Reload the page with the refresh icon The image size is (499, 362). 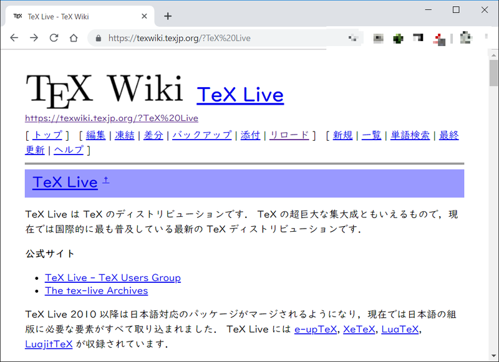pyautogui.click(x=54, y=38)
